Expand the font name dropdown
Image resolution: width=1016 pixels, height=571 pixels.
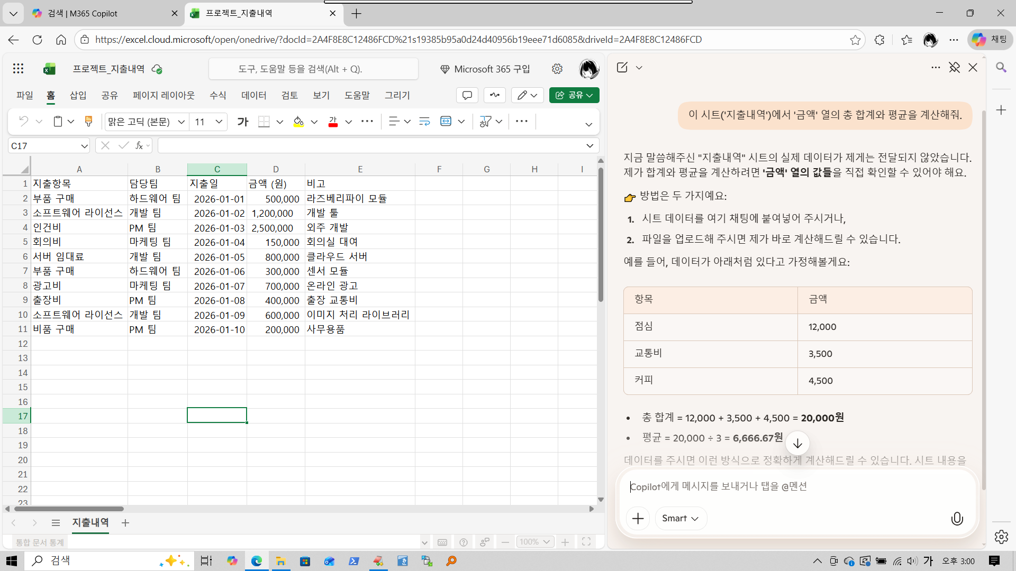click(181, 122)
